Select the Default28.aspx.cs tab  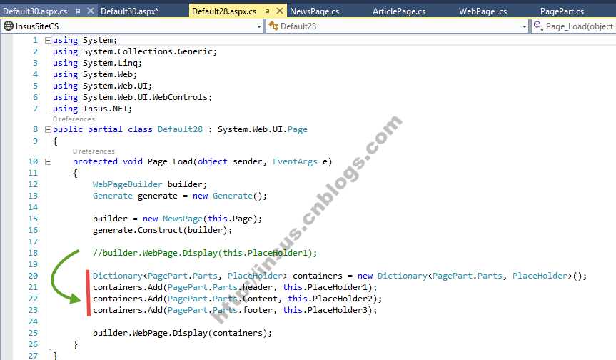224,11
